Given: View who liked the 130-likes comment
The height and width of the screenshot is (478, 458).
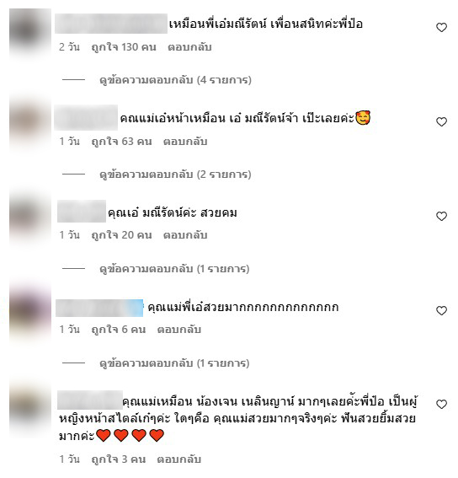Looking at the screenshot, I should click(124, 47).
